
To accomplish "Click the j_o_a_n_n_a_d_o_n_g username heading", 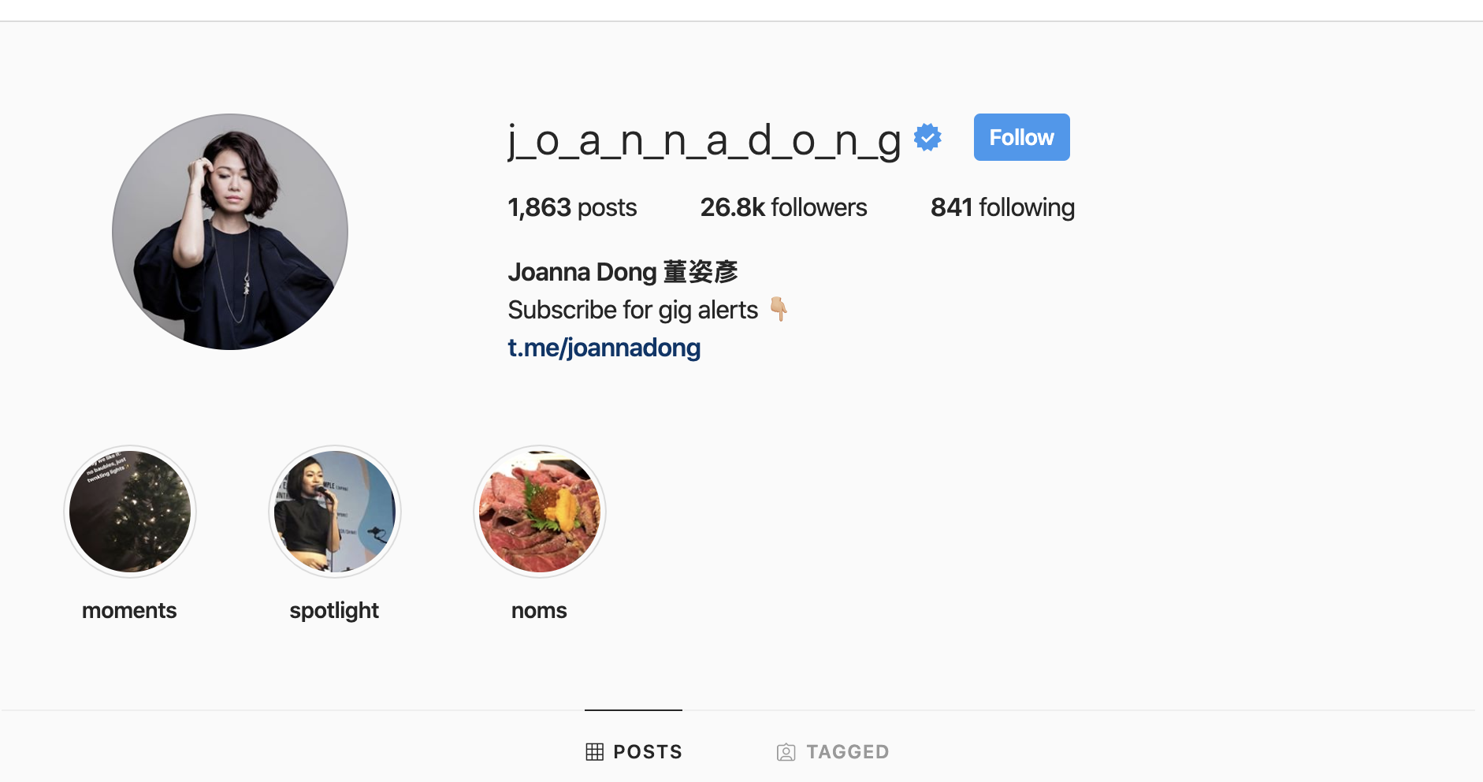I will pyautogui.click(x=704, y=140).
